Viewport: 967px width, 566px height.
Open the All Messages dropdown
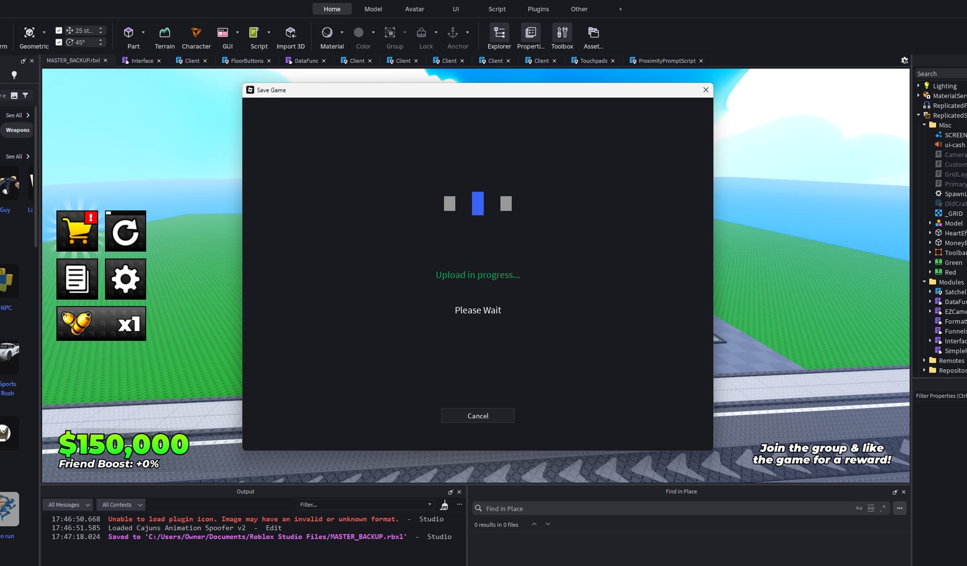pos(68,505)
